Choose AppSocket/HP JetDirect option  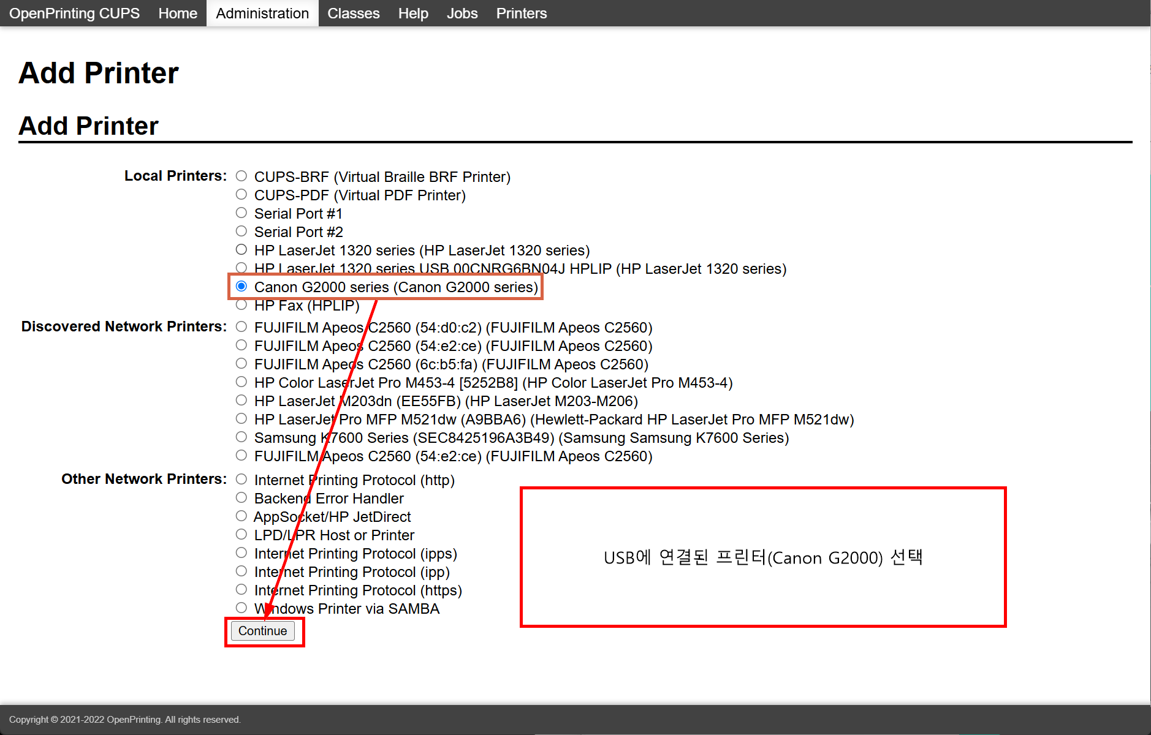(241, 516)
